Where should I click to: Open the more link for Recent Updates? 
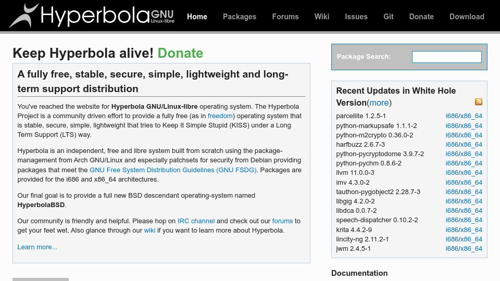pos(379,103)
